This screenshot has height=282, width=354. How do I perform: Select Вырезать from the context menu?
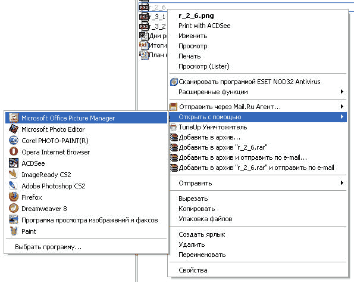click(193, 199)
